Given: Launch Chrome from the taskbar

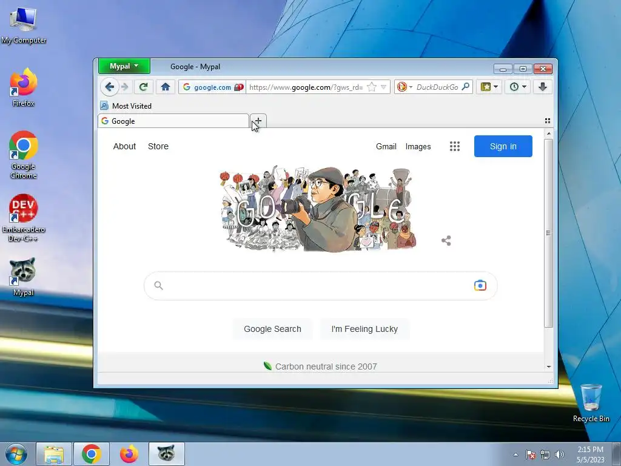Looking at the screenshot, I should (92, 454).
